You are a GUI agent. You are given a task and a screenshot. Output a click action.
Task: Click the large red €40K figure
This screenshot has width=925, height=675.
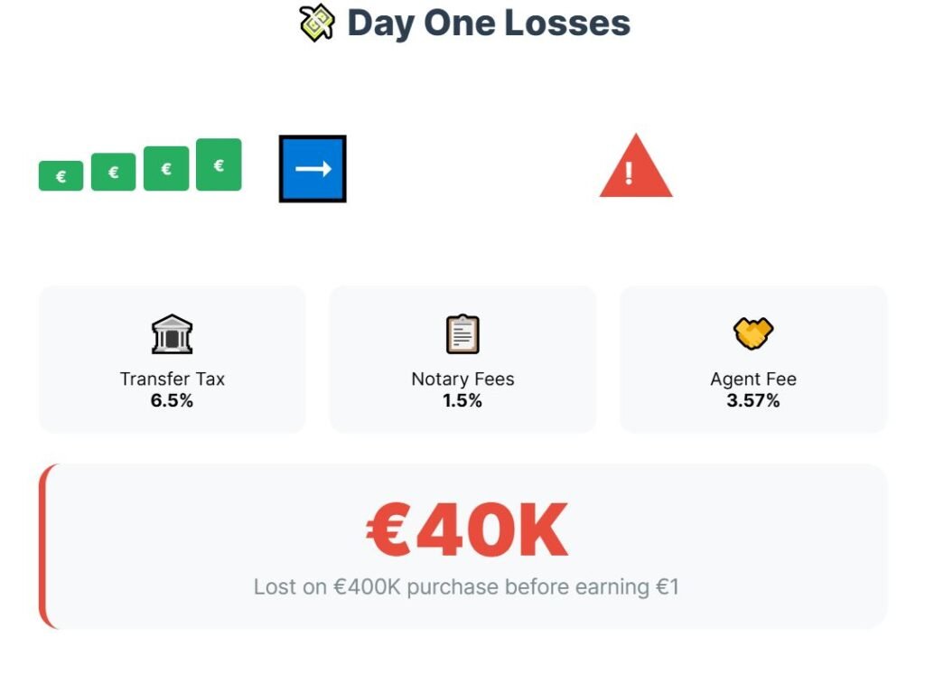pyautogui.click(x=467, y=530)
